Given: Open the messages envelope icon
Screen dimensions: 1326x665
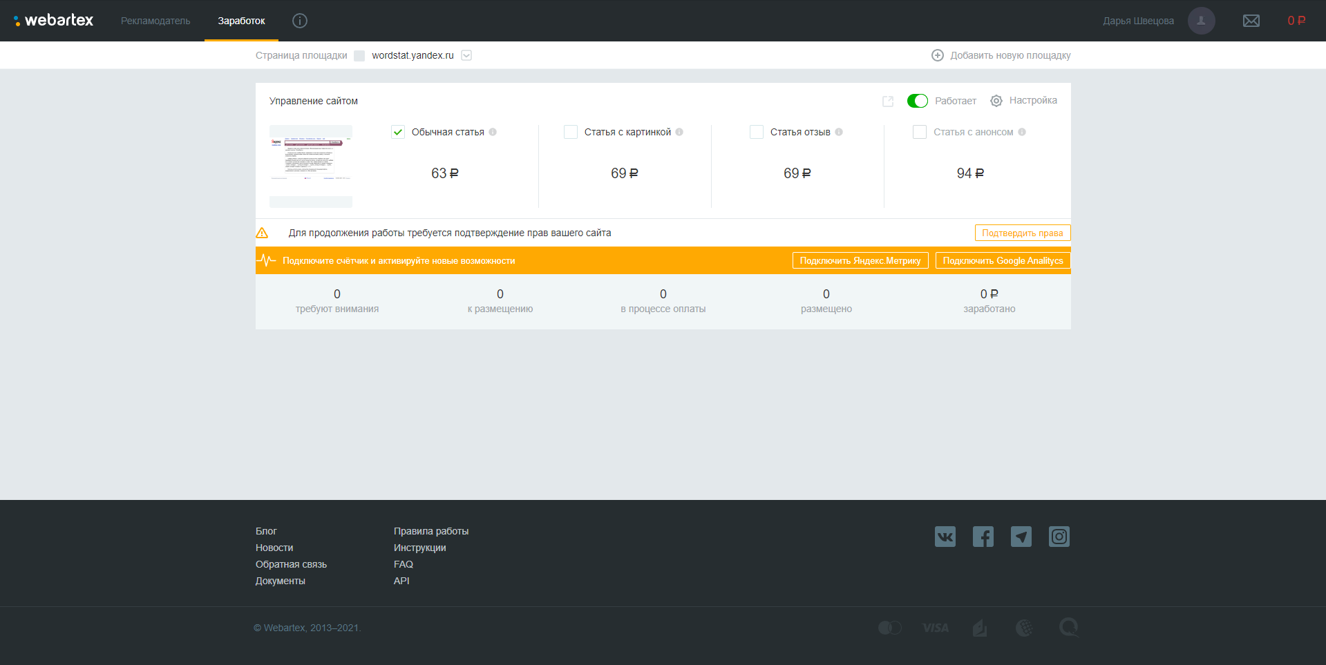Looking at the screenshot, I should click(1251, 21).
